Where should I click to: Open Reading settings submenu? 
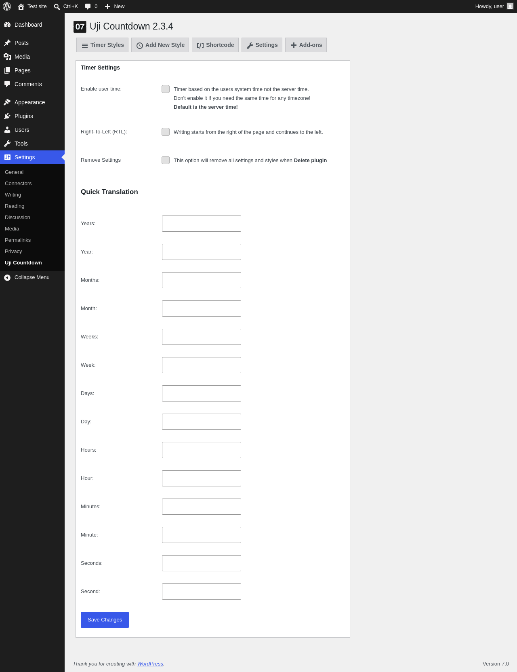click(x=32, y=206)
